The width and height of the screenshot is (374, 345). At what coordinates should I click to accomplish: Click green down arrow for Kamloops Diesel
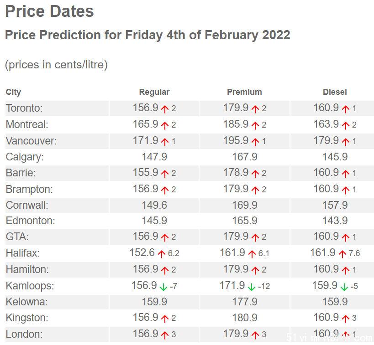coord(344,287)
